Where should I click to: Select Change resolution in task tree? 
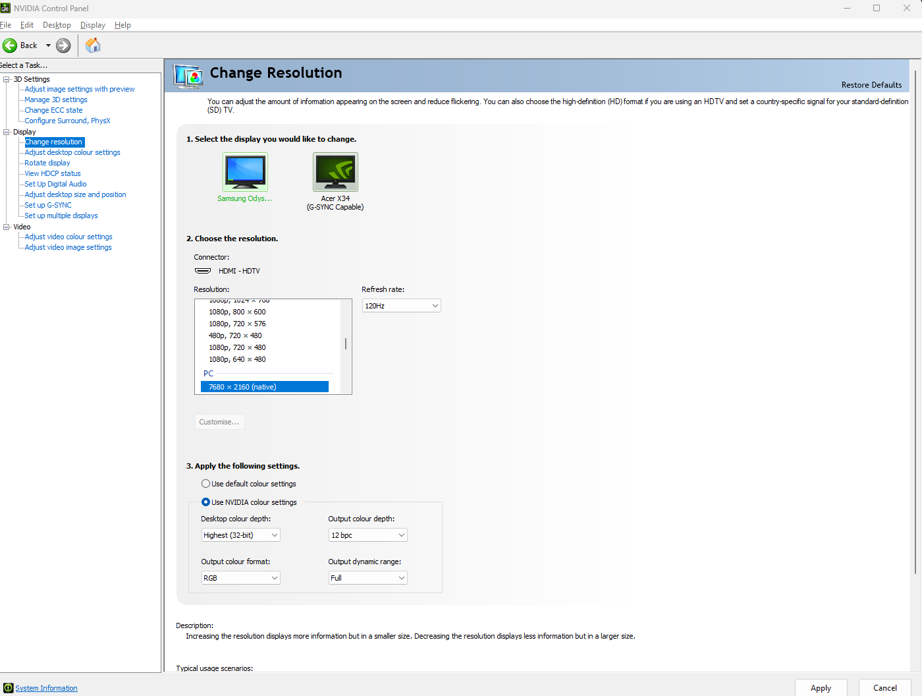click(x=54, y=142)
